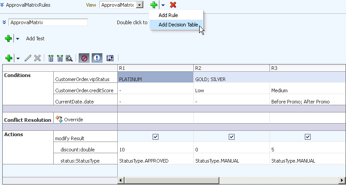
Task: Select the GOLD; SILVER vipStatus cell
Action: click(270, 77)
